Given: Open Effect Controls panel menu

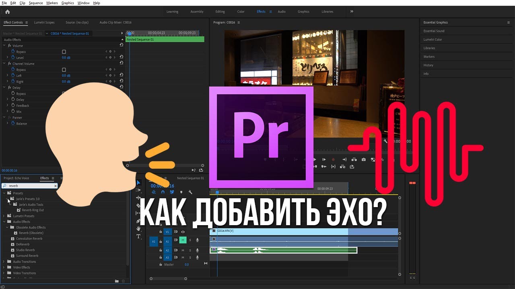Looking at the screenshot, I should click(x=27, y=22).
